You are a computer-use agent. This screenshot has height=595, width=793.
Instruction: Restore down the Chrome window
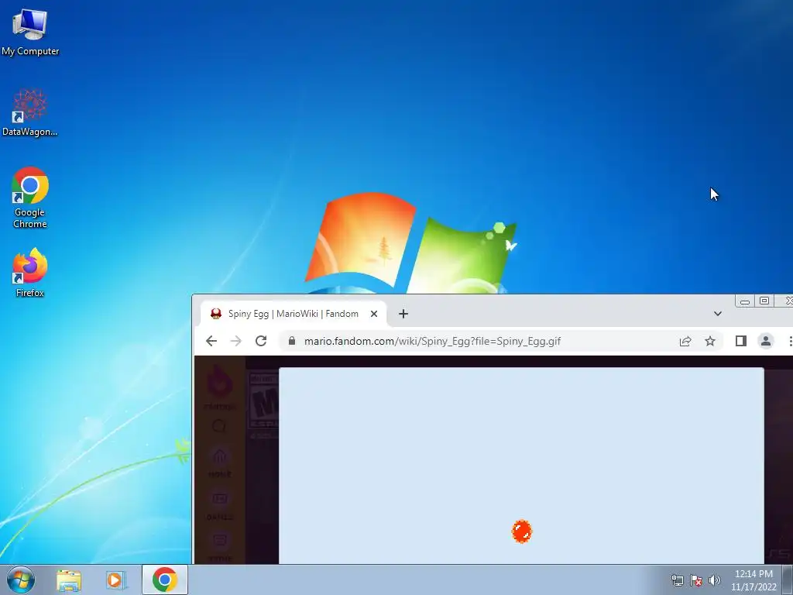[764, 301]
